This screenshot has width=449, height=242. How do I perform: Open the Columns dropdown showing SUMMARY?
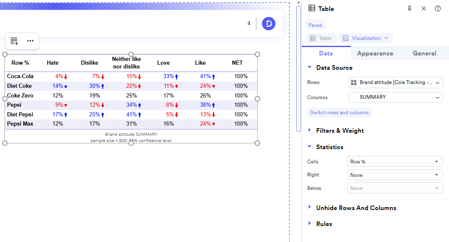click(396, 97)
